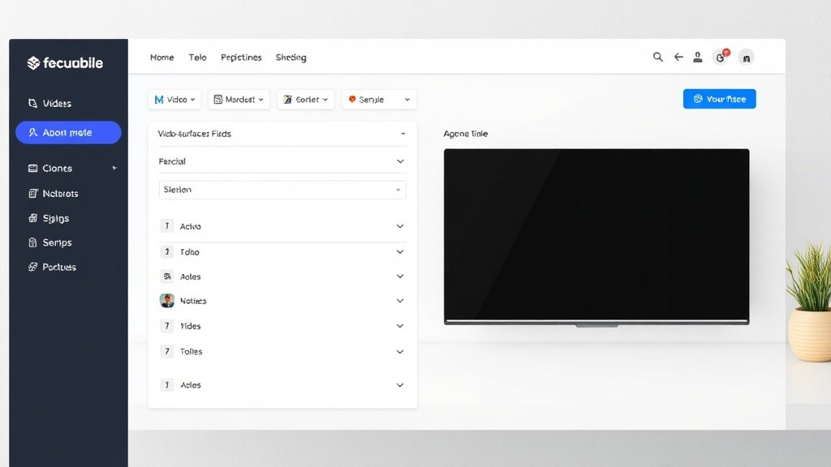Viewport: 831px width, 467px height.
Task: Click the Poctues sidebar link
Action: pos(58,267)
